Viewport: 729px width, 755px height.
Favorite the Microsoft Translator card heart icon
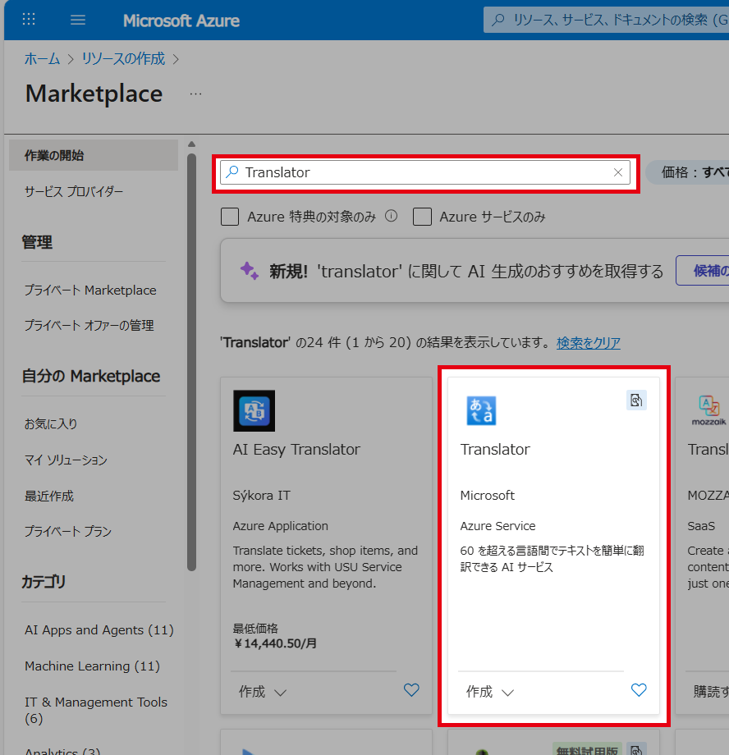tap(639, 690)
